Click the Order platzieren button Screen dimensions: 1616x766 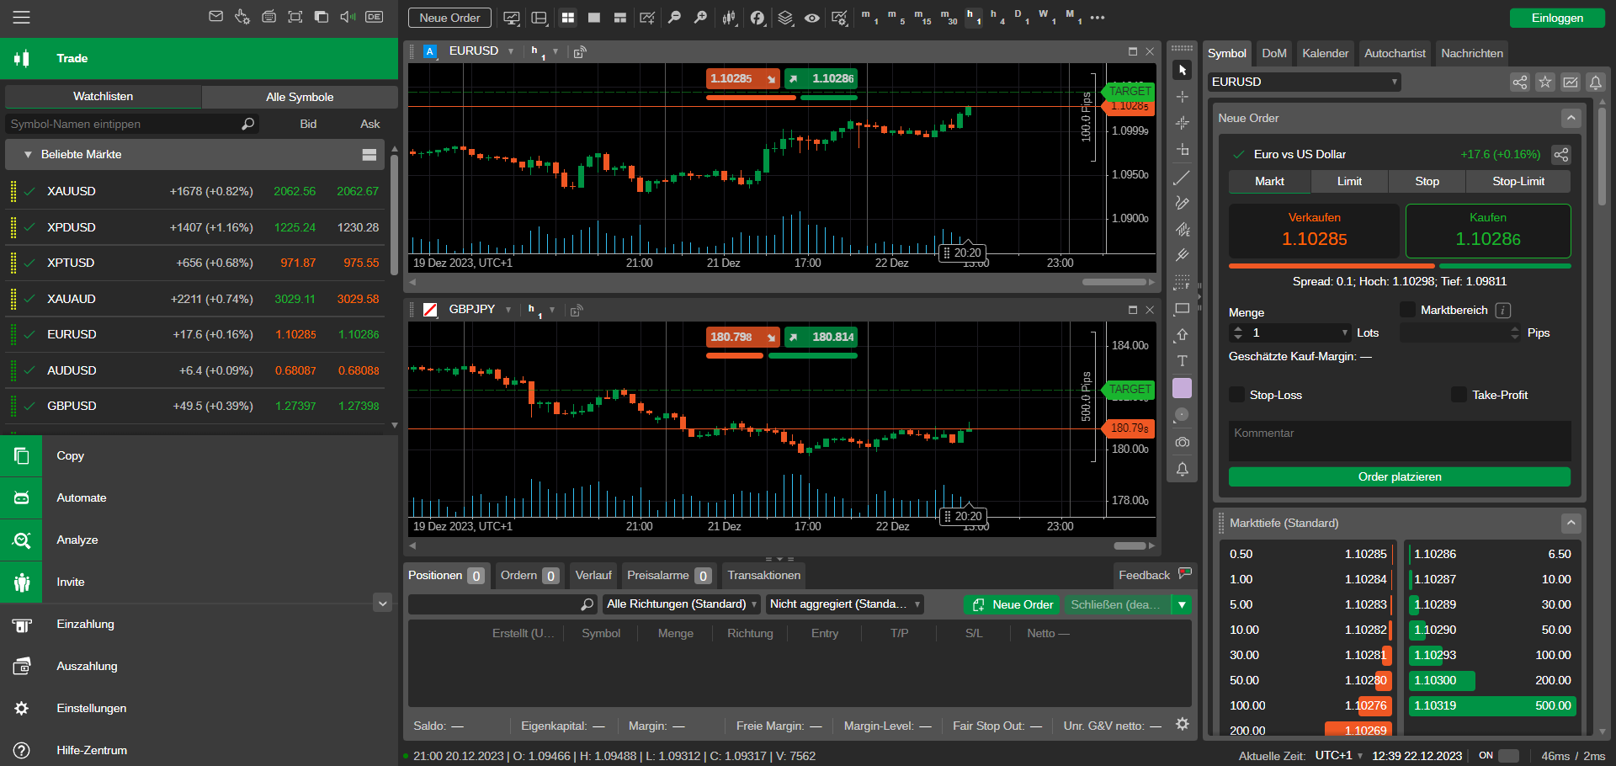point(1399,476)
